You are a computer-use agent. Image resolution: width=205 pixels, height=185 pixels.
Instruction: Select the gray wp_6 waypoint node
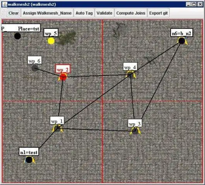tap(35, 68)
